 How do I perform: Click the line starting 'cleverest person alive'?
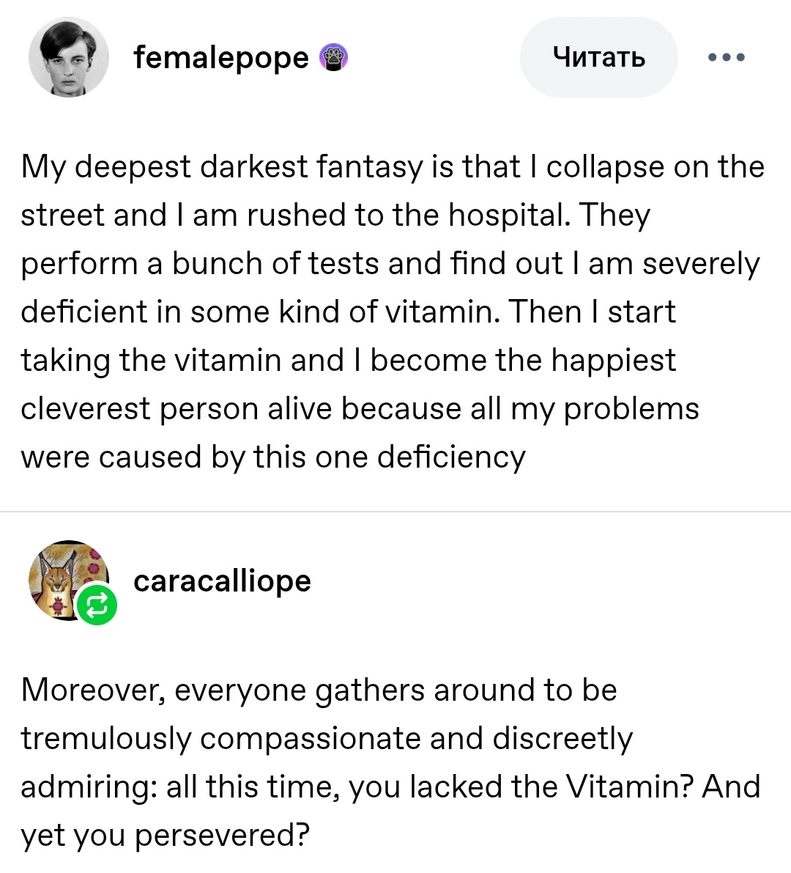360,409
